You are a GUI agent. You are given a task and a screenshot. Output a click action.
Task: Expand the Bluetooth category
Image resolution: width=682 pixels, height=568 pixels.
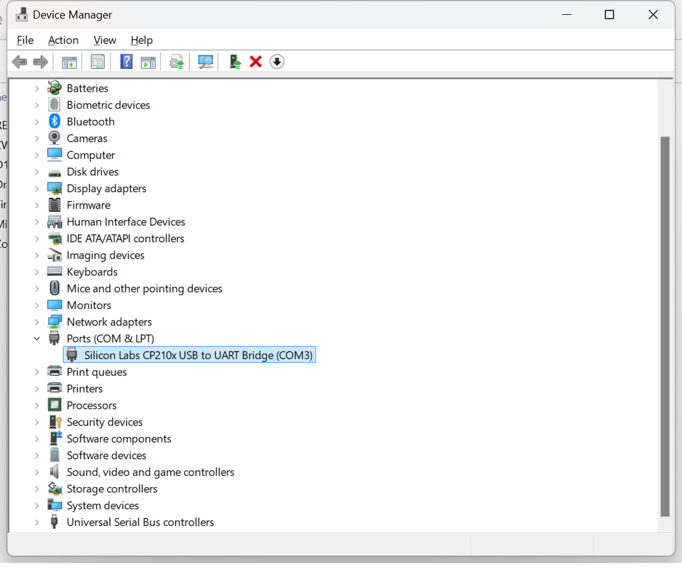point(36,121)
